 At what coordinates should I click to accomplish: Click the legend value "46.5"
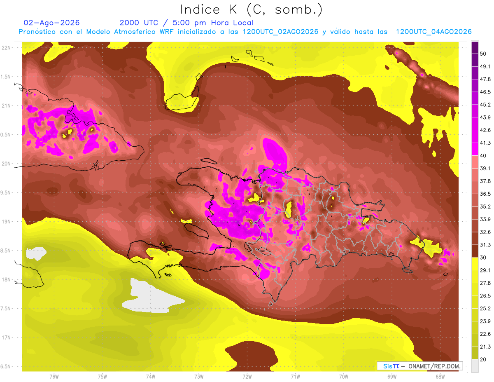[485, 92]
